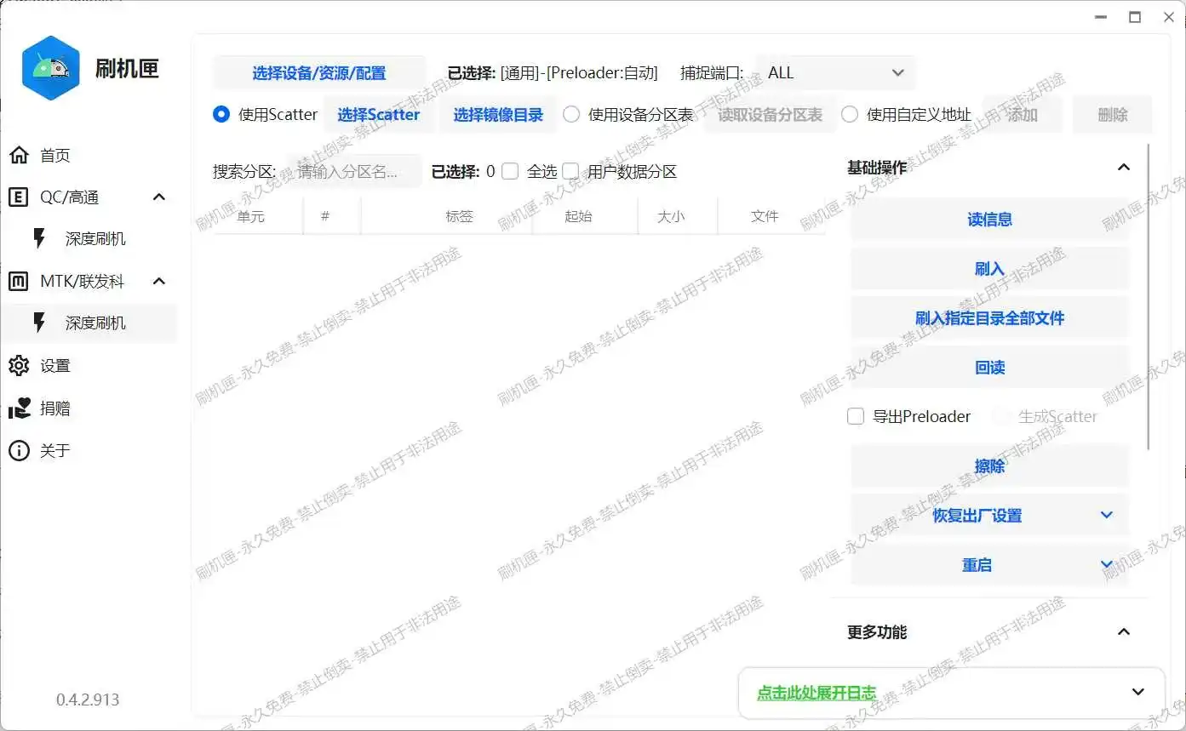Click the donate hand-heart icon
Screen dimensions: 1186x731
pos(19,408)
